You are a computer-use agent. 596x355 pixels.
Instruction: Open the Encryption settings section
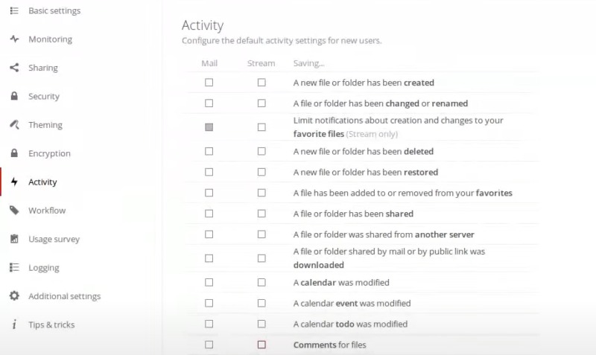pyautogui.click(x=49, y=153)
